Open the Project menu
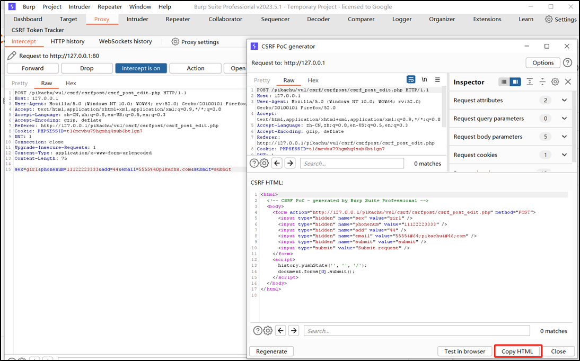This screenshot has width=580, height=361. [x=52, y=7]
